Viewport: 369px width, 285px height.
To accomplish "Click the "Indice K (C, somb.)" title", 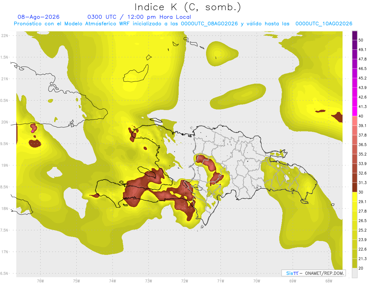I will (188, 7).
